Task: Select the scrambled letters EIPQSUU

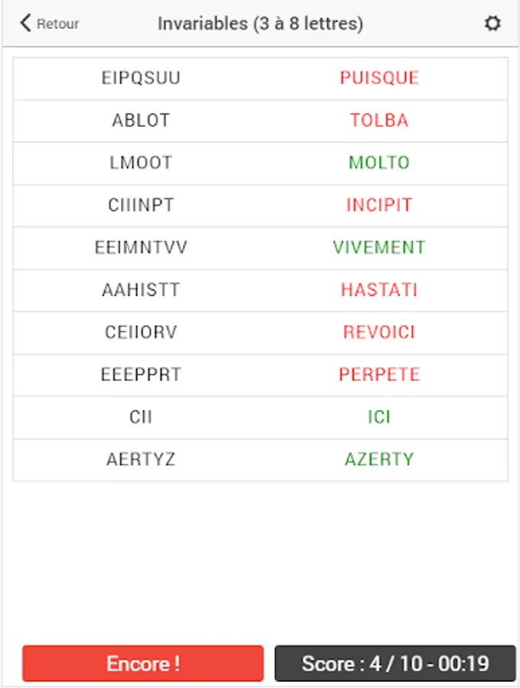Action: pyautogui.click(x=141, y=78)
